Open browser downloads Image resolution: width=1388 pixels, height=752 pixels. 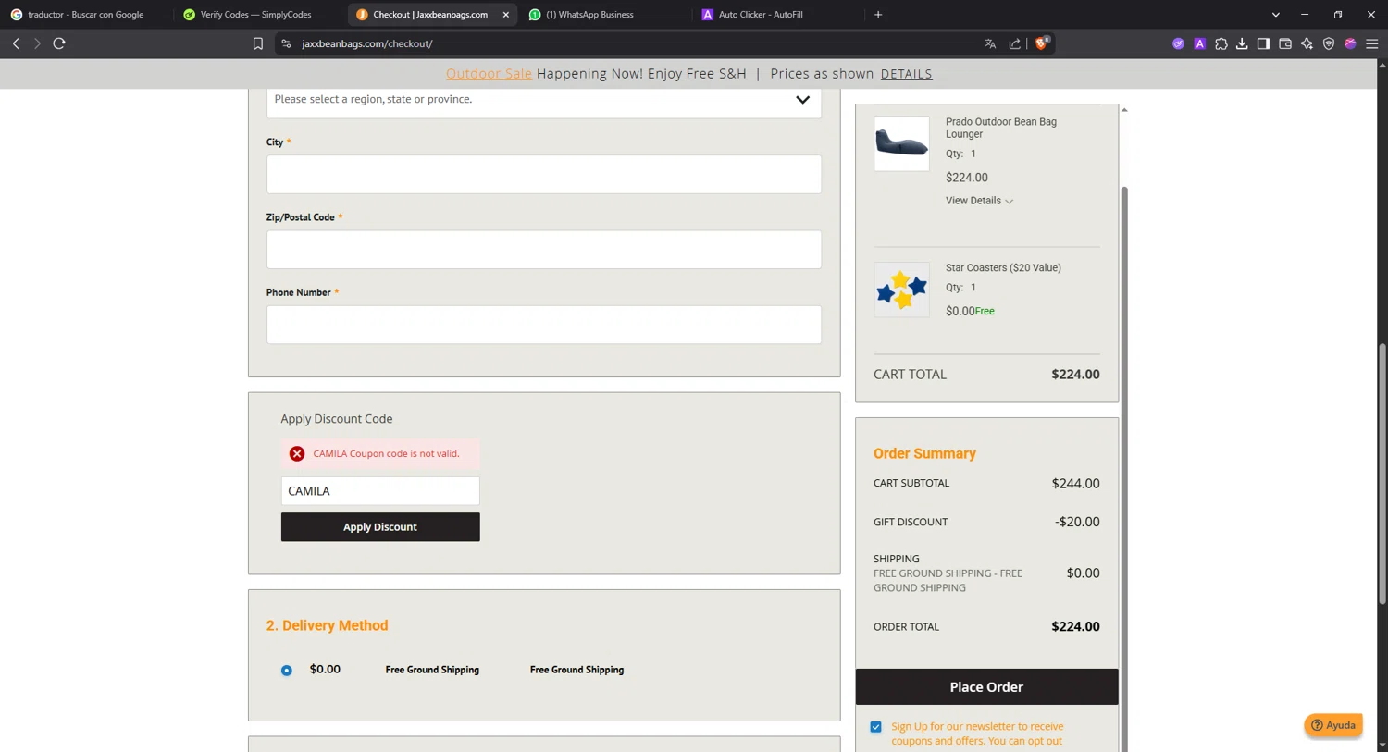(x=1242, y=43)
